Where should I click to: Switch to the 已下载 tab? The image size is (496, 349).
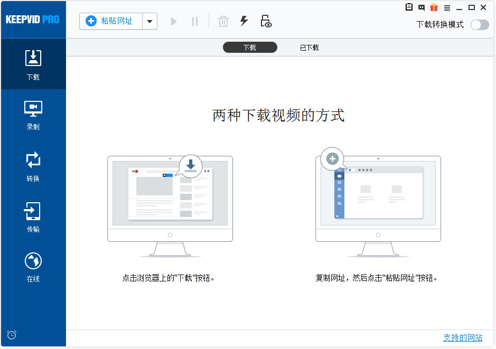pyautogui.click(x=308, y=47)
